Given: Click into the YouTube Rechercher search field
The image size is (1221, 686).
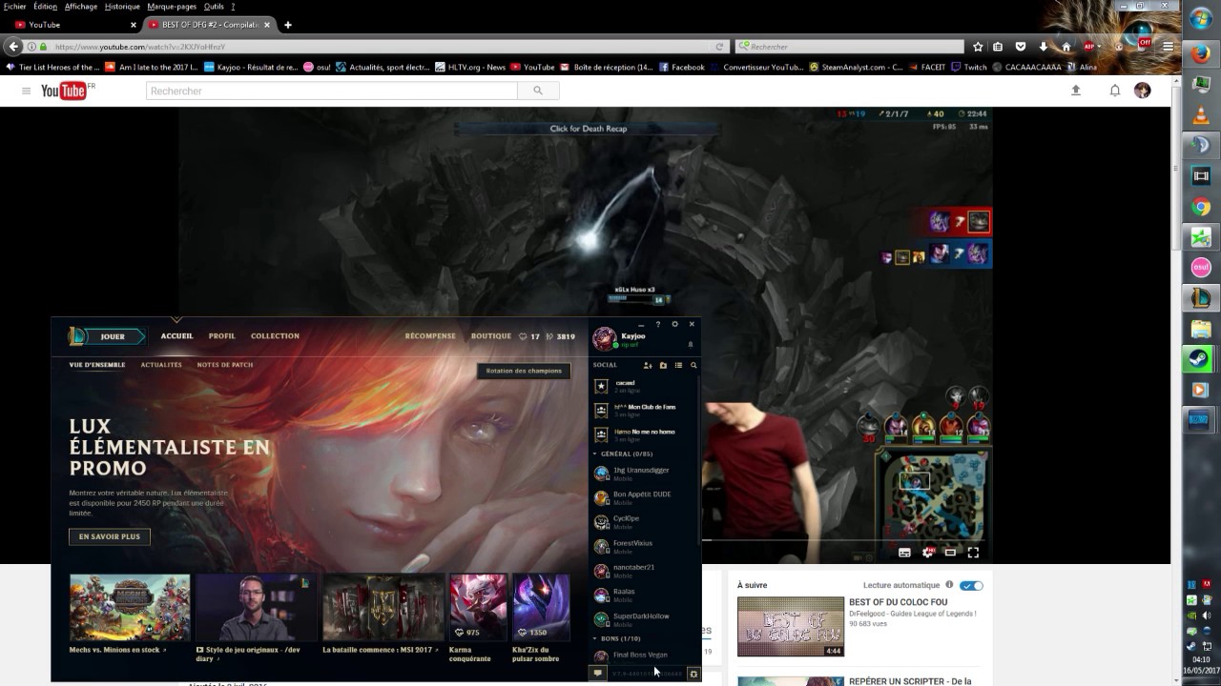Looking at the screenshot, I should 332,91.
